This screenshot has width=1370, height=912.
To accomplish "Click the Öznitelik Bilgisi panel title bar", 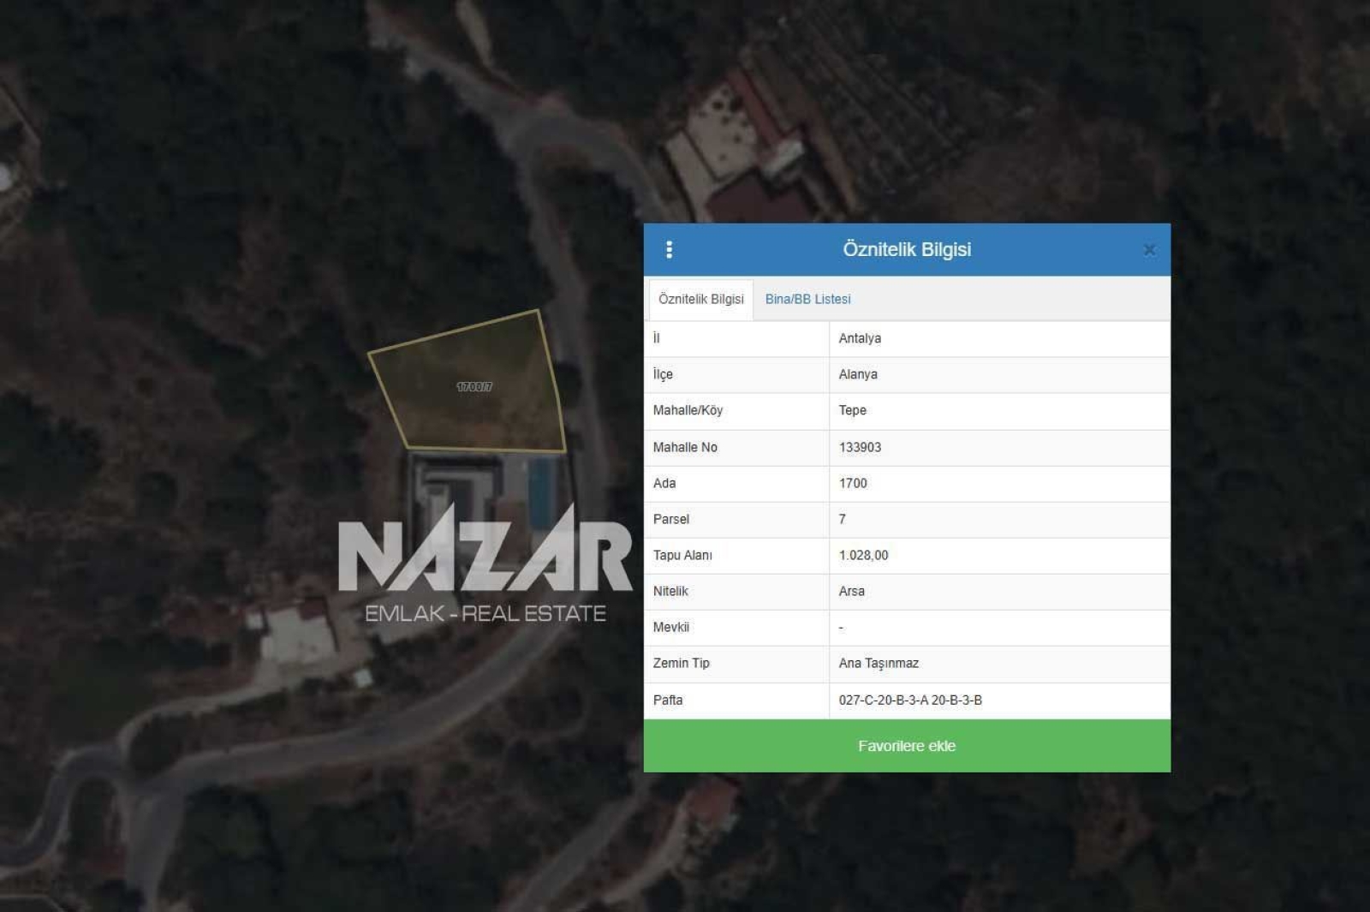I will [x=907, y=249].
